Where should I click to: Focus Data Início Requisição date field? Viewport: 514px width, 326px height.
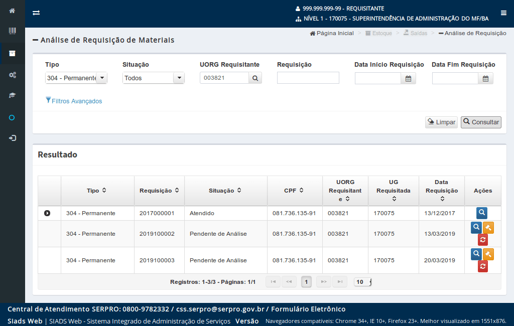point(378,79)
